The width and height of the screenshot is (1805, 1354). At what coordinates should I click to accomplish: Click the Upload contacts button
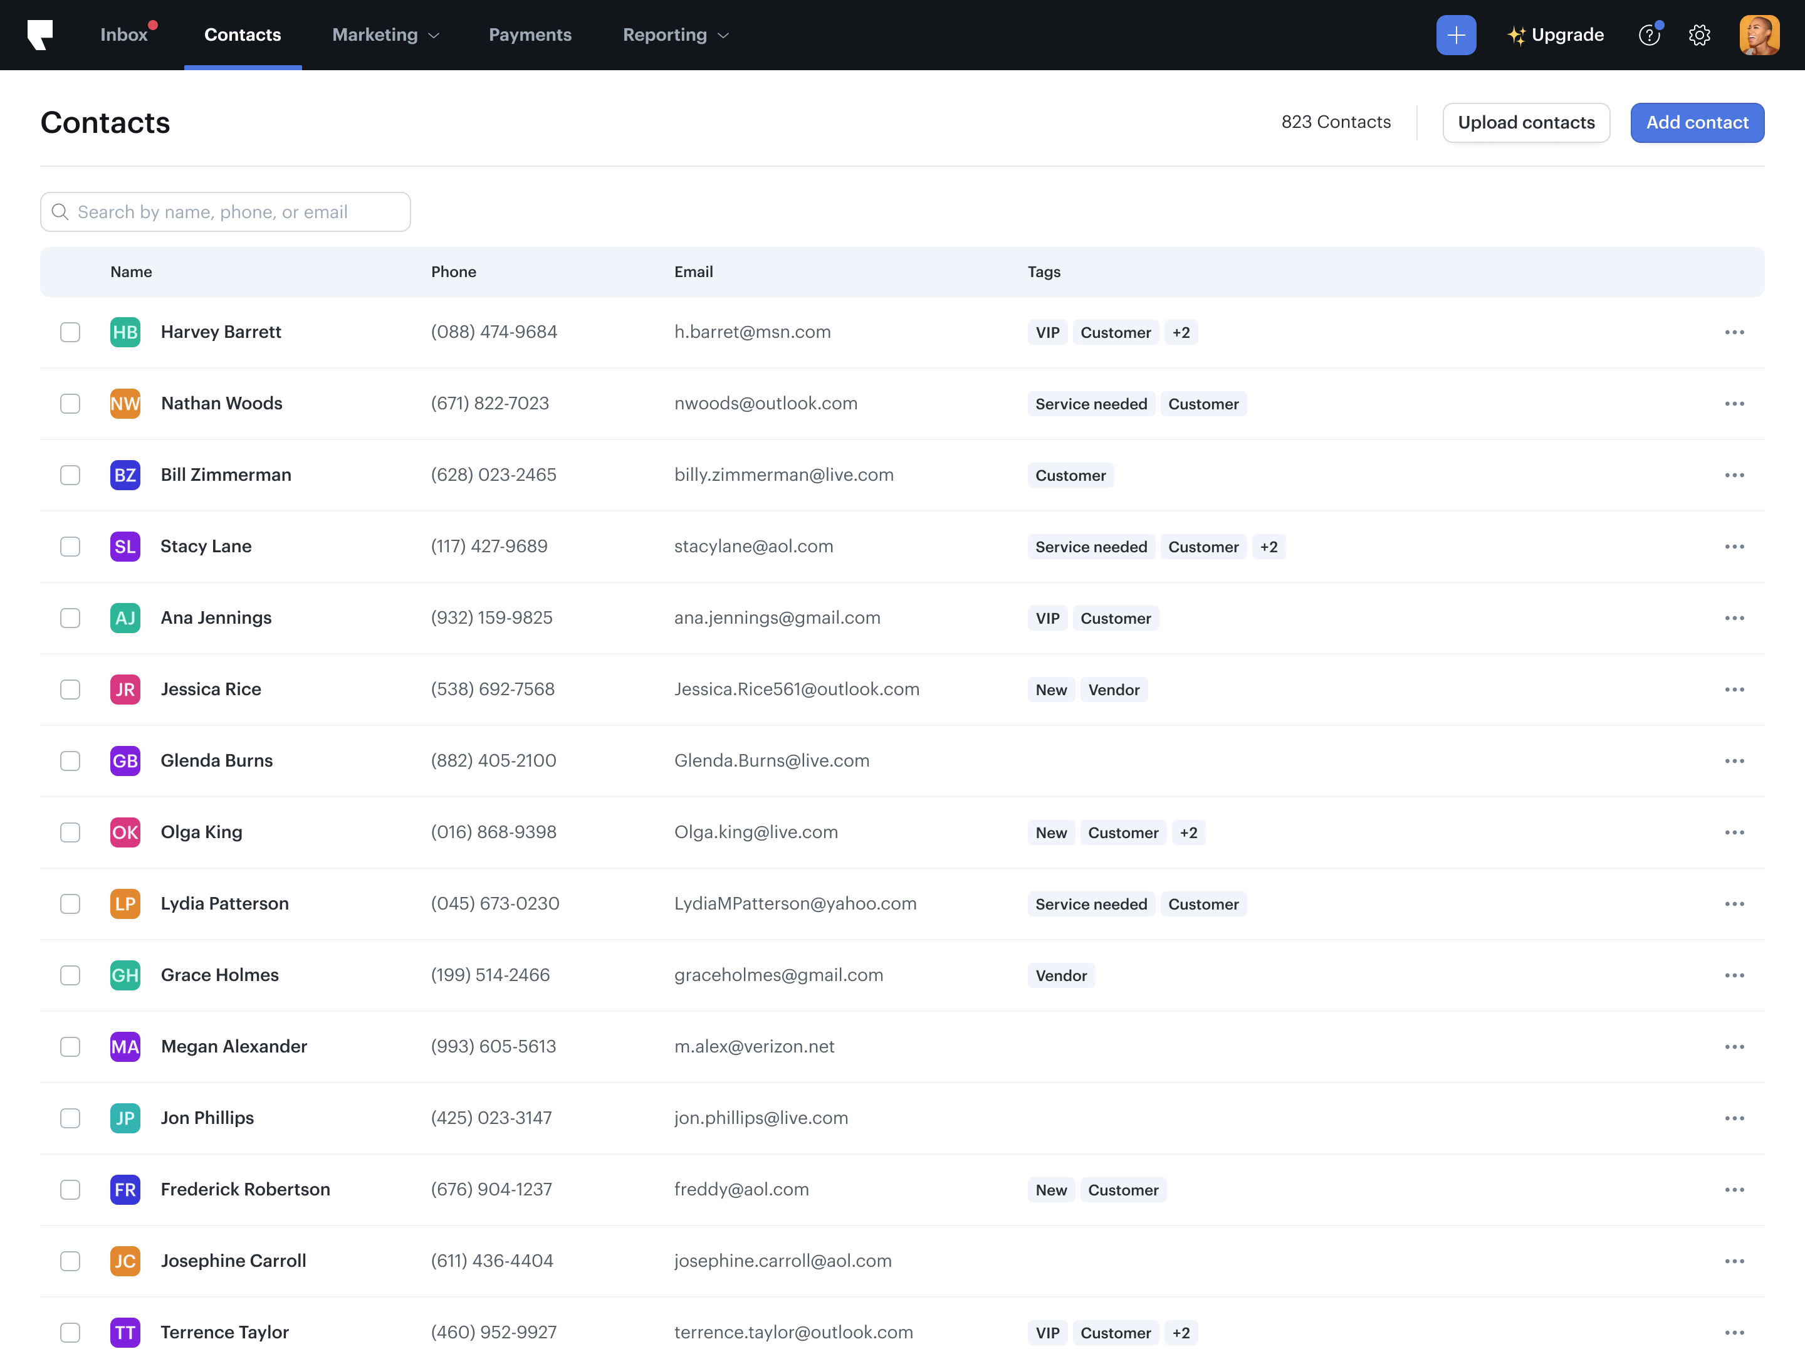[x=1525, y=122]
